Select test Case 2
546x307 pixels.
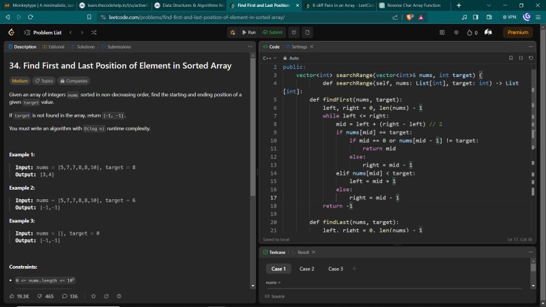pos(306,269)
